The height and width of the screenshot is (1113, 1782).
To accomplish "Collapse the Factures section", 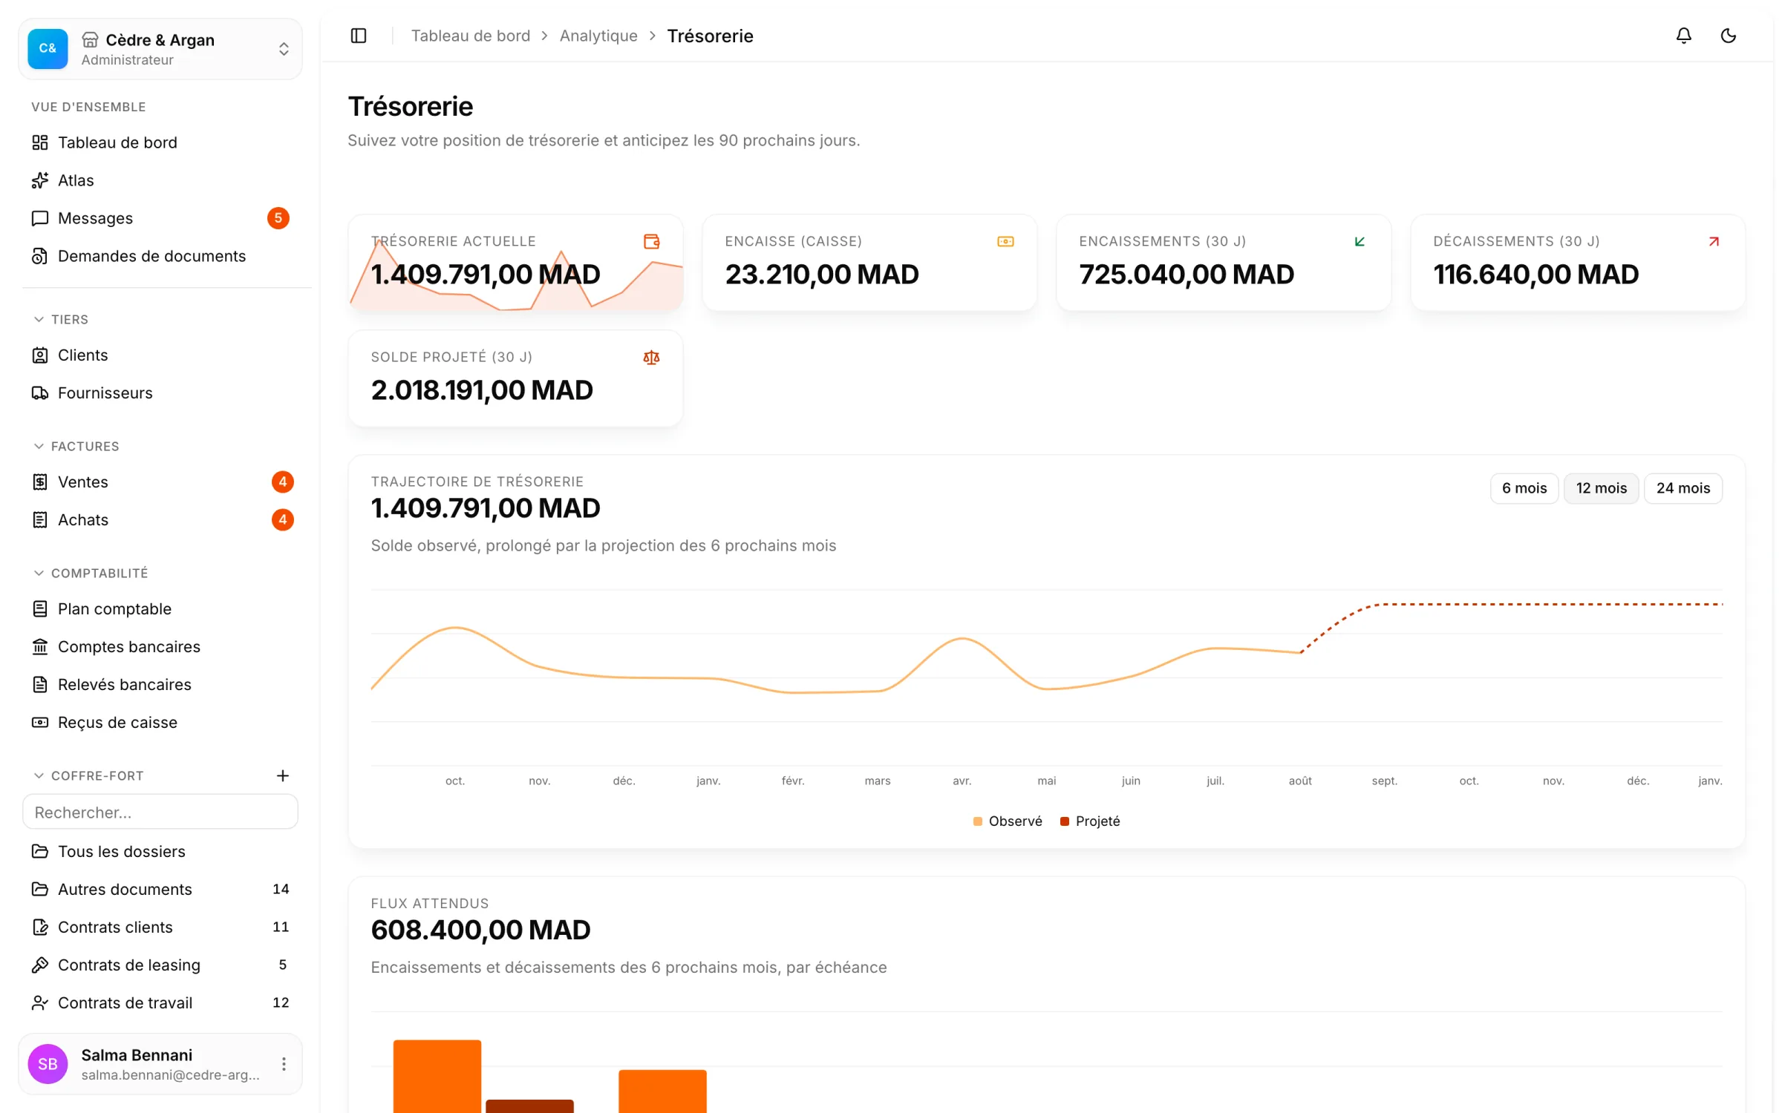I will (76, 446).
